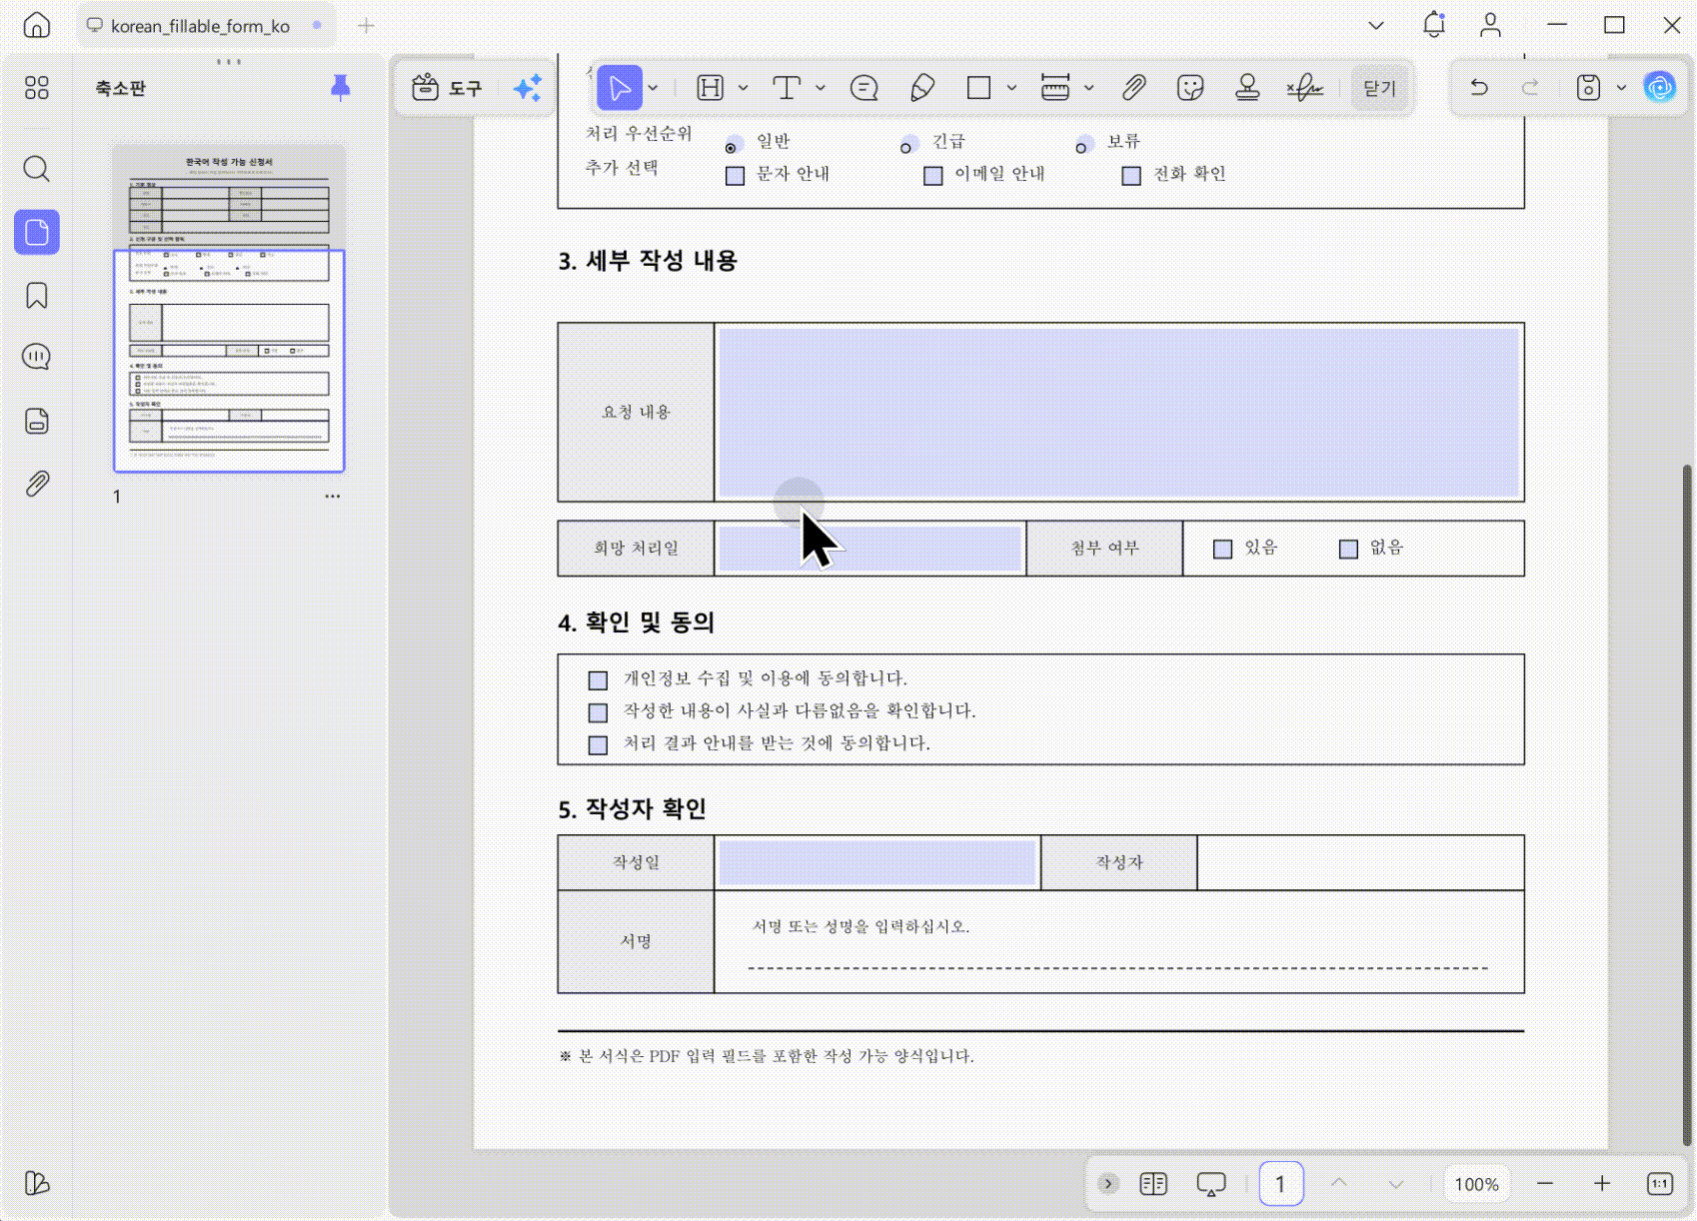
Task: Select the Text tool
Action: point(788,88)
